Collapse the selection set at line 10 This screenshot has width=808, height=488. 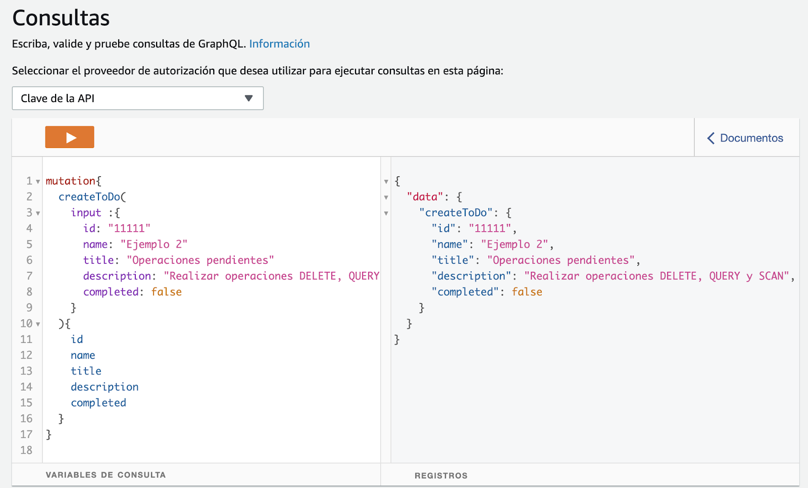click(38, 324)
